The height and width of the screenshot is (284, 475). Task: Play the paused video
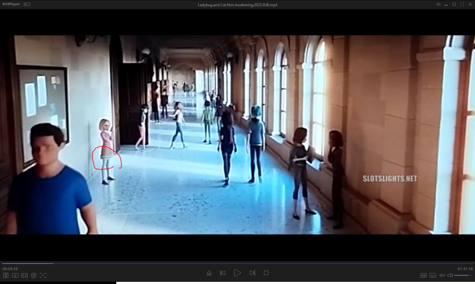click(237, 273)
